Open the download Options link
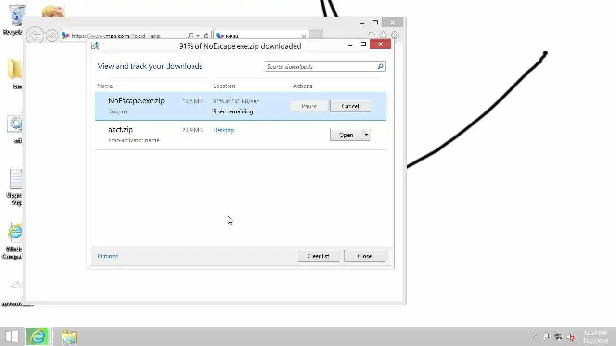Viewport: 616px width, 346px height. pos(108,256)
